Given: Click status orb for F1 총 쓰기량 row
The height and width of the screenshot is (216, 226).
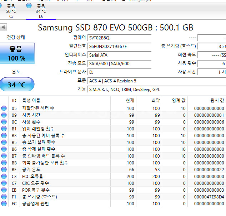Looking at the screenshot, I should coord(4,197).
